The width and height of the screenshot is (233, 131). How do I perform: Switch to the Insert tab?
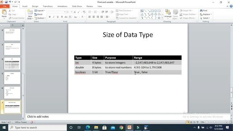click(x=25, y=6)
